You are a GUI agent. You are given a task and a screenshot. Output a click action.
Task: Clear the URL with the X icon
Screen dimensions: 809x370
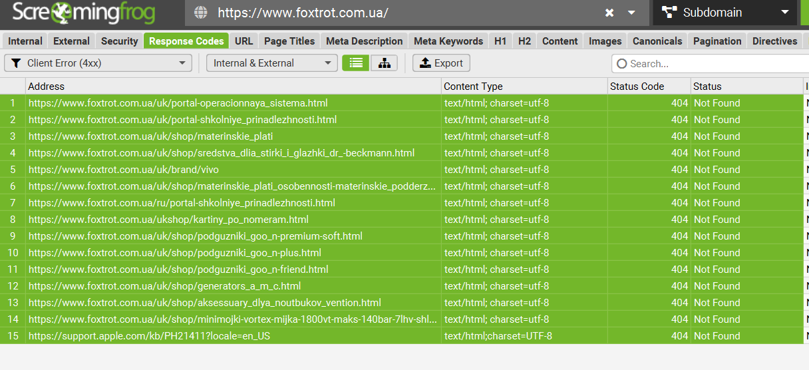point(609,13)
